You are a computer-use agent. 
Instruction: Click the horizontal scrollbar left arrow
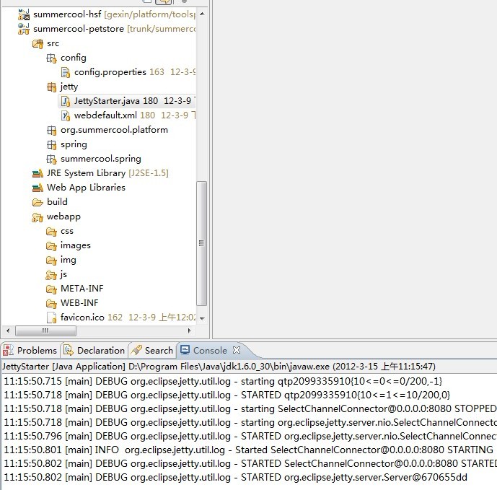[x=8, y=331]
